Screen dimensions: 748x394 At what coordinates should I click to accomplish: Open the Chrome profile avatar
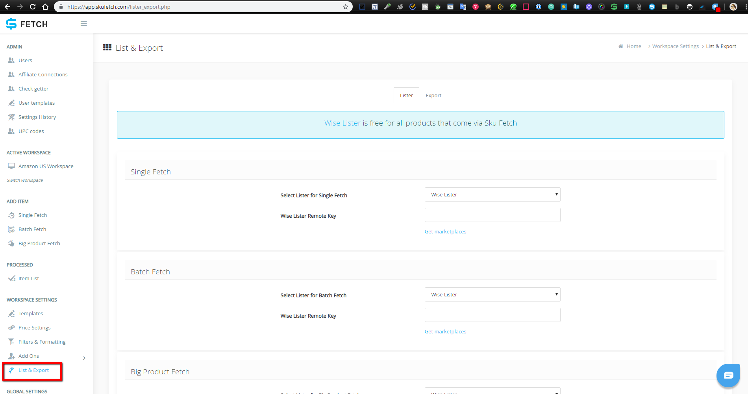(x=733, y=7)
